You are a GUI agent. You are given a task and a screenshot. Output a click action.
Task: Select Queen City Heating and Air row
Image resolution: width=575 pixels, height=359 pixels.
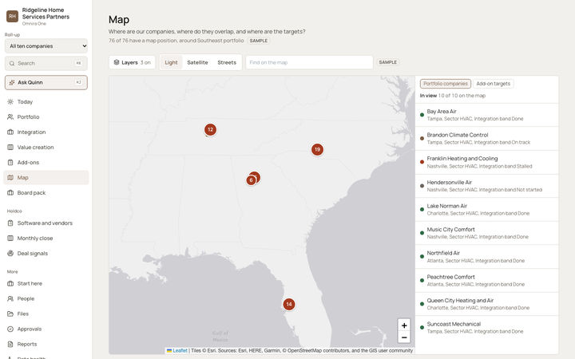pos(487,304)
